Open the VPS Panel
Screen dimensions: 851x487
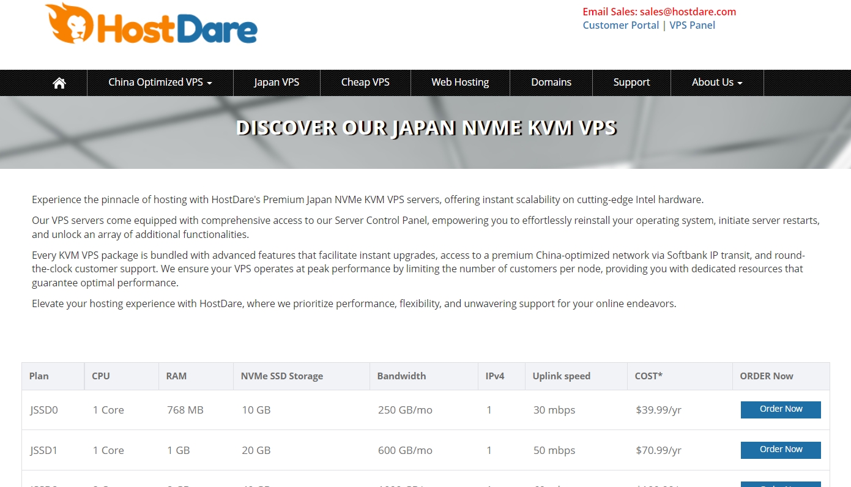pyautogui.click(x=693, y=25)
